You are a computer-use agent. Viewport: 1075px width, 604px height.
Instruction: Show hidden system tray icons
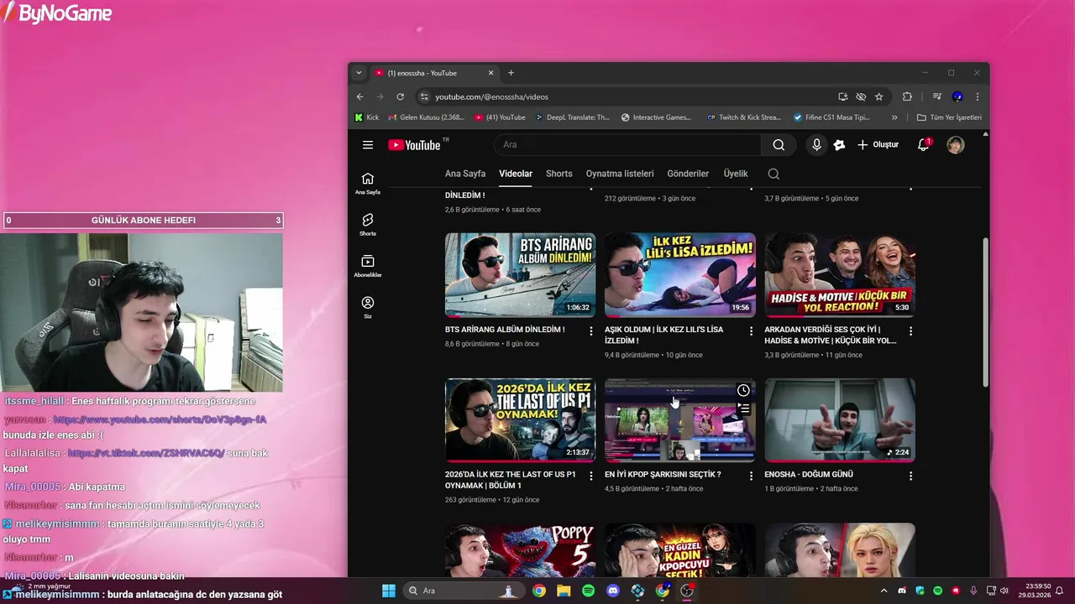point(884,591)
